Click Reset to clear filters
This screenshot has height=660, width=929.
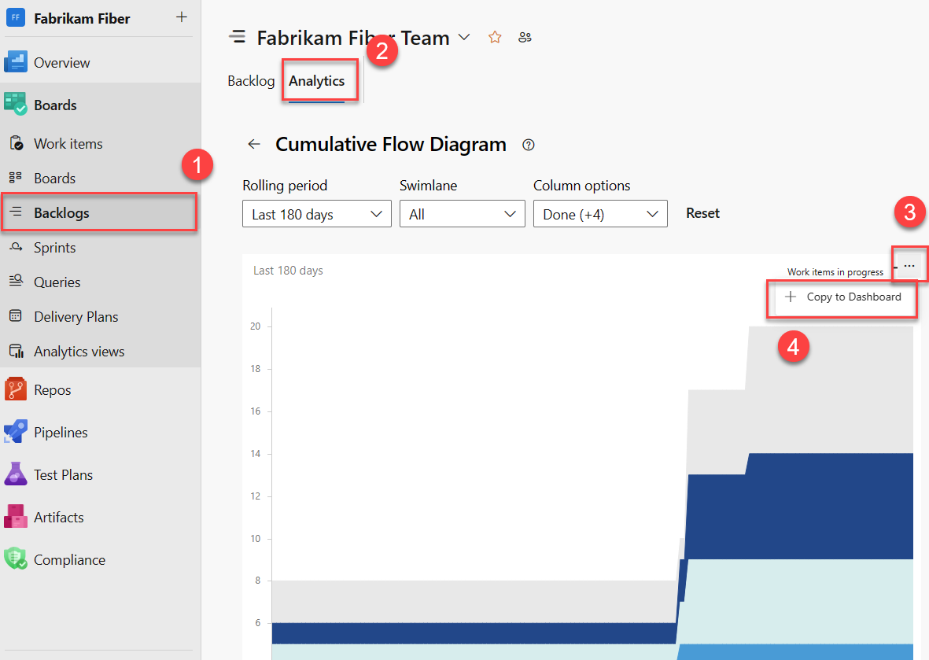click(702, 212)
